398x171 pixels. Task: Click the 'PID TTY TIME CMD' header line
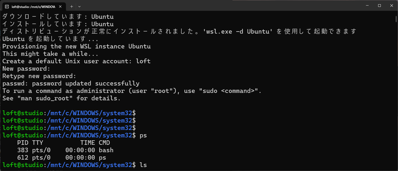click(64, 143)
